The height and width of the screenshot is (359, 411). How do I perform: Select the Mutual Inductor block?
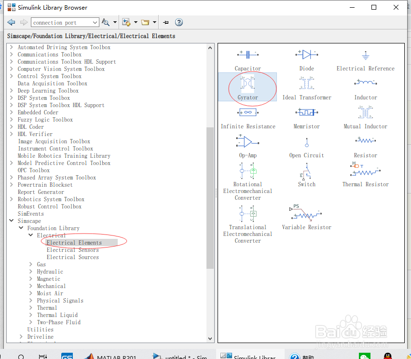pyautogui.click(x=365, y=117)
